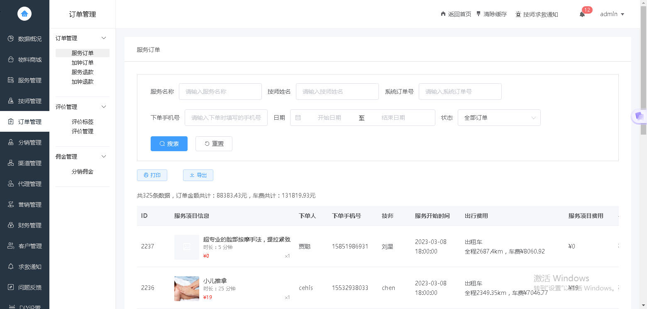Click the 数据概况 pie chart icon
The width and height of the screenshot is (647, 309).
(11, 39)
